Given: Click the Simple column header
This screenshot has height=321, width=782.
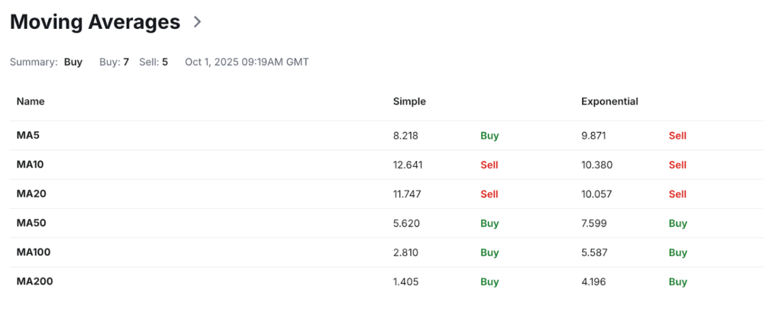Looking at the screenshot, I should [x=409, y=101].
